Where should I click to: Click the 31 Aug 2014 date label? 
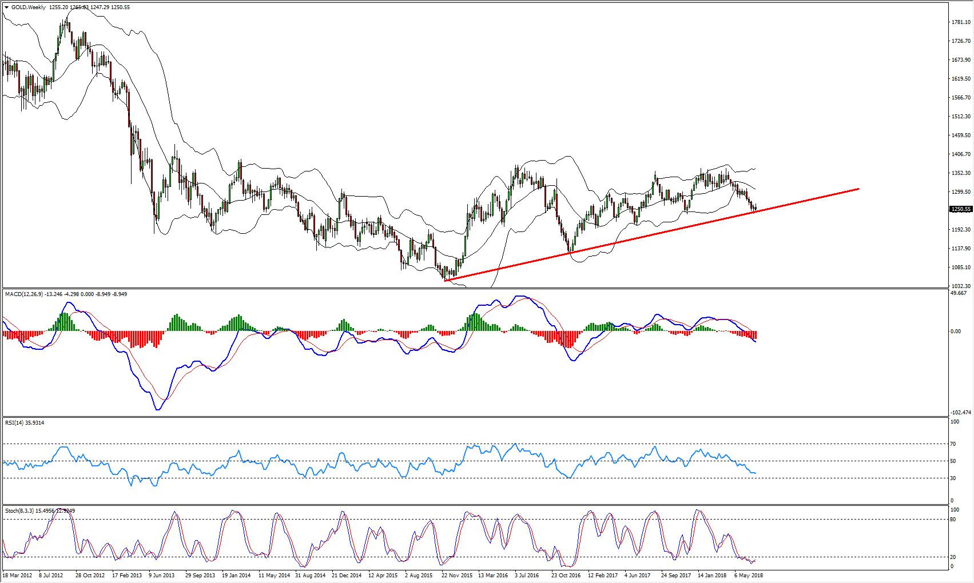(310, 576)
